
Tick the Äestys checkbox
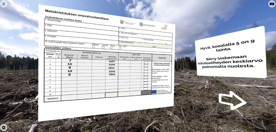point(111,48)
